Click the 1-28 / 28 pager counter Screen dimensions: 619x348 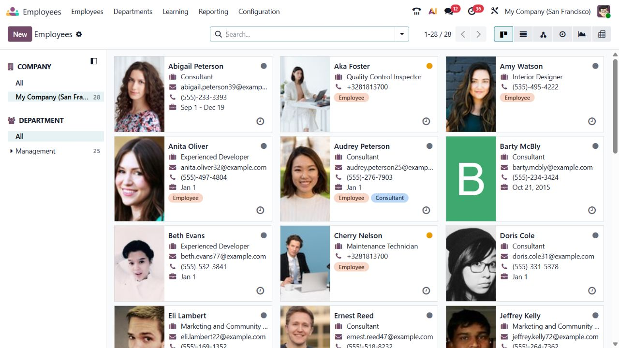point(438,34)
